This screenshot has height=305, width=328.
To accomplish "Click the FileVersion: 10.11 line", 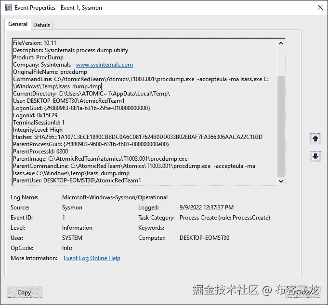I will tap(35, 43).
